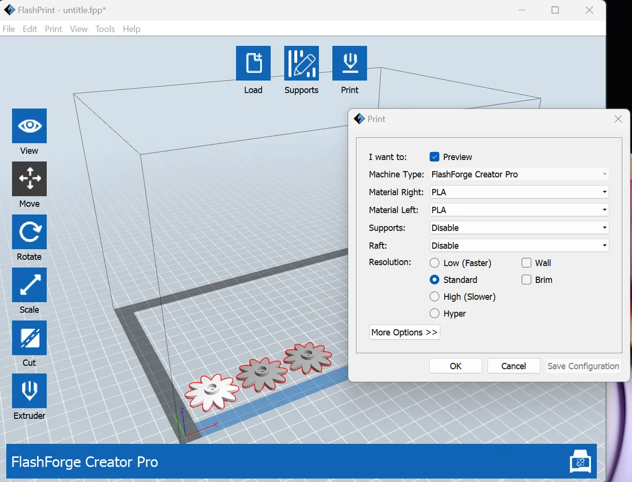Open the Supports editing tool
The height and width of the screenshot is (482, 632).
click(x=301, y=63)
